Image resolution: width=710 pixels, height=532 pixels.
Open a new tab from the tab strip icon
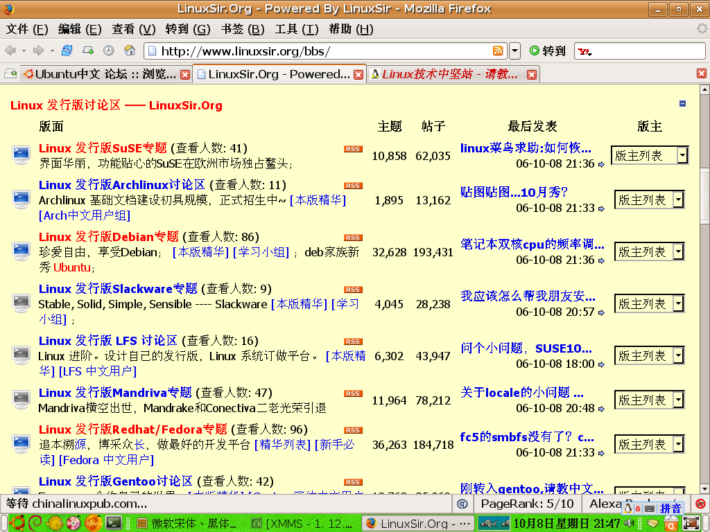(10, 73)
